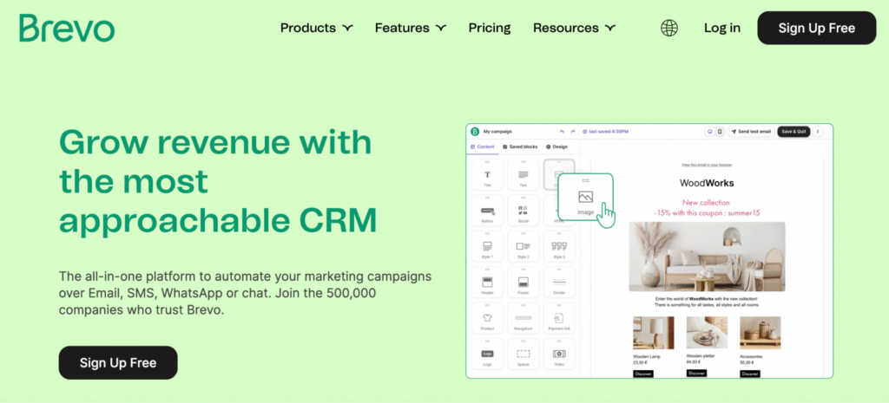Click the undo arrow in editor
This screenshot has width=889, height=403.
click(562, 132)
